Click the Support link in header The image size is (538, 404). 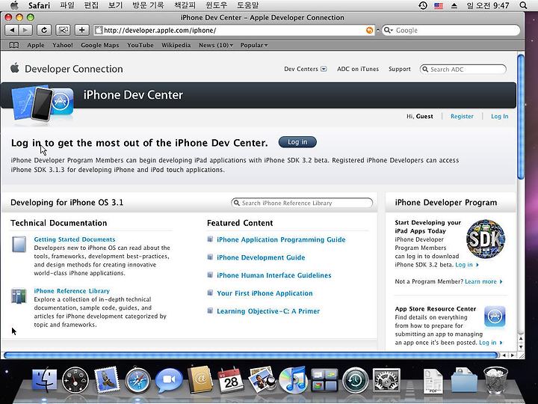tap(399, 69)
